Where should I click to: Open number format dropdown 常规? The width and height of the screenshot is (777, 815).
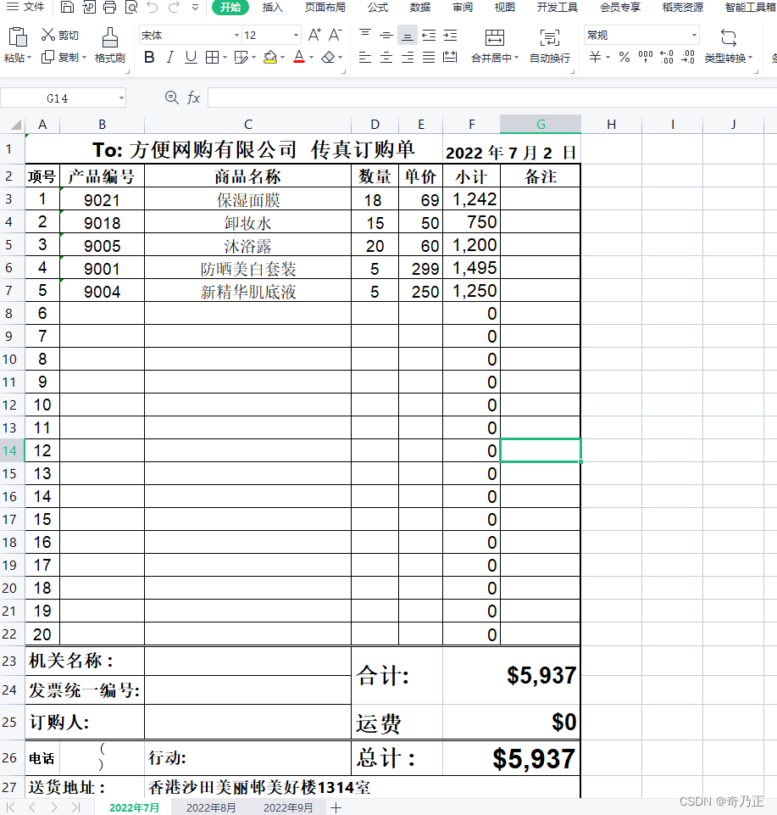click(694, 36)
